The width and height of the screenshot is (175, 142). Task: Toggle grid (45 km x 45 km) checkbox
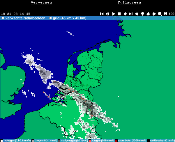click(51, 18)
